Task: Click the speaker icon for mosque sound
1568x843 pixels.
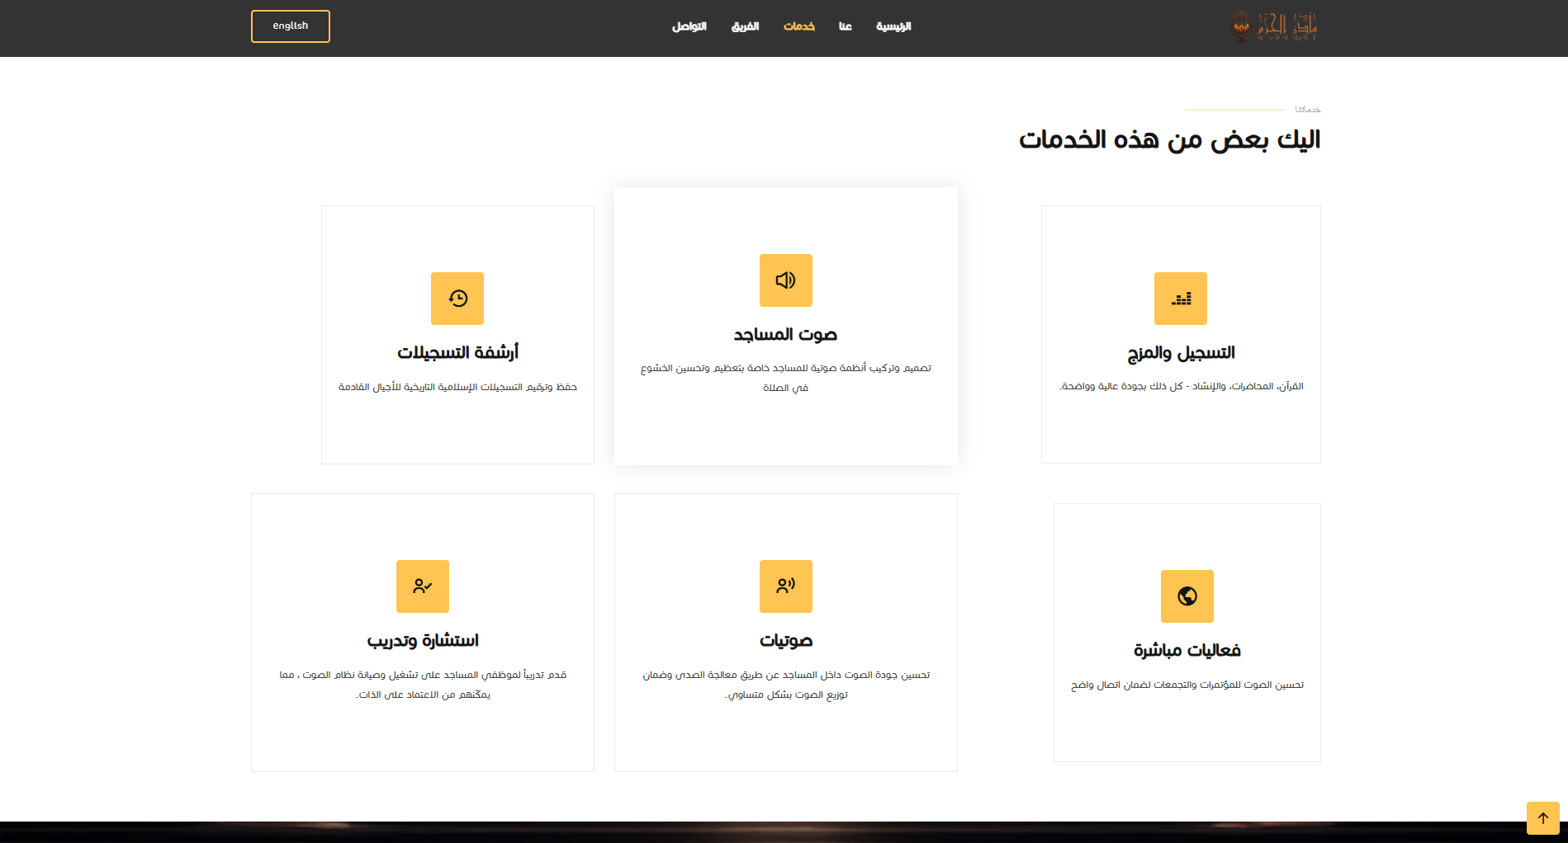Action: pos(785,280)
